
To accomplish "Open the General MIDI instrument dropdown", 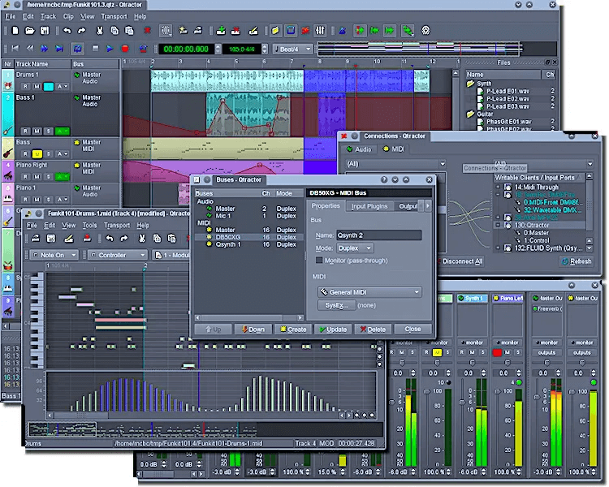I will click(369, 291).
